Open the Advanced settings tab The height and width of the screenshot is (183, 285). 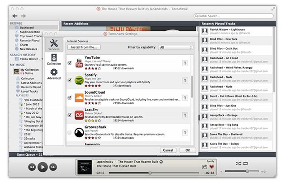54,74
